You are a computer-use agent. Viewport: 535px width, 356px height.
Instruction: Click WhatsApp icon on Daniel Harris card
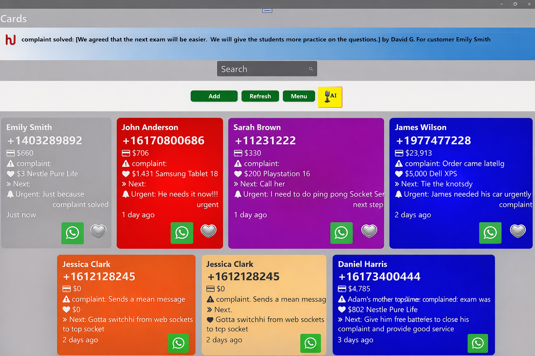coord(478,343)
